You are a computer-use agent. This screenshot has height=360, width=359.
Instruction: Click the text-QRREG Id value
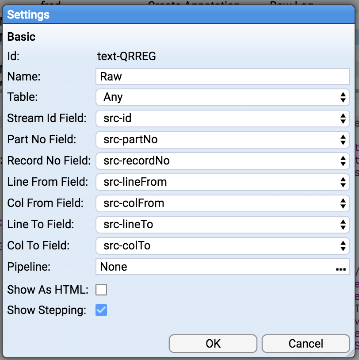click(x=126, y=56)
